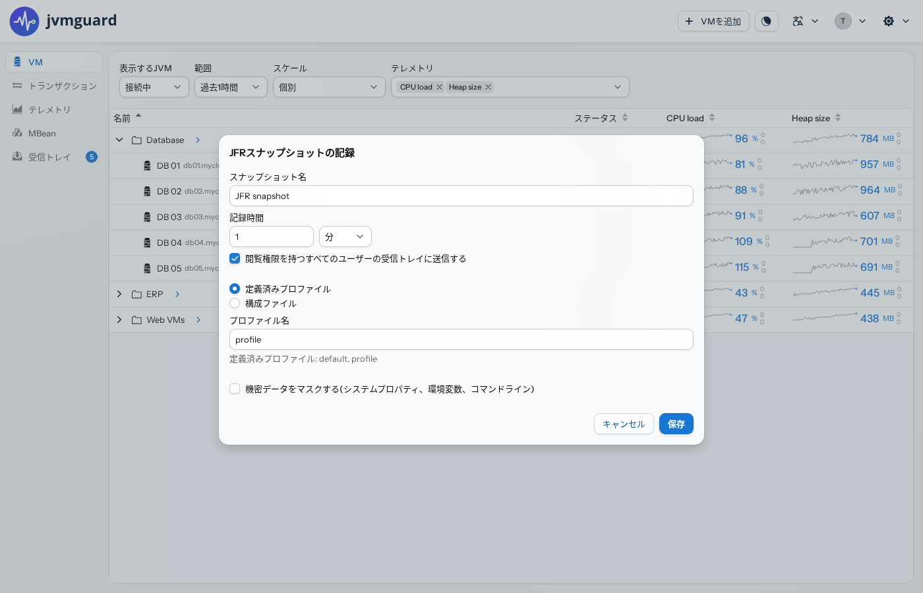Open the 分 time unit dropdown
The height and width of the screenshot is (593, 923).
click(345, 237)
